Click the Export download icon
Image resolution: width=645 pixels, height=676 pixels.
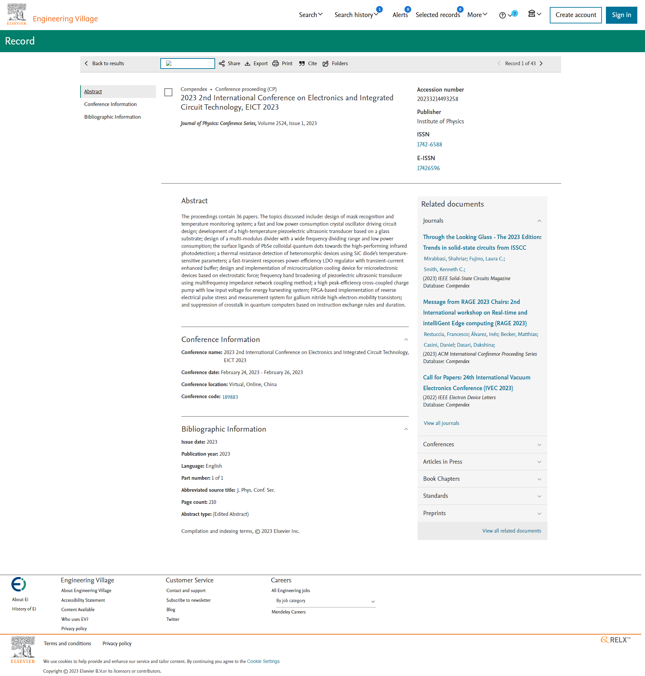pos(248,64)
